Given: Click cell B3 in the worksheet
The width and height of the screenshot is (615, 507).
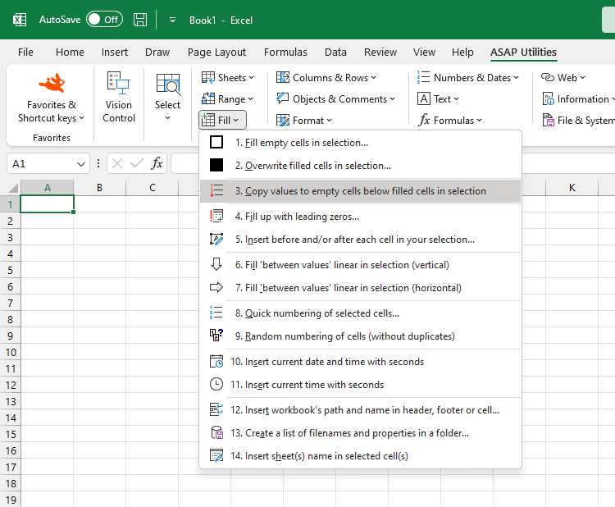Looking at the screenshot, I should click(x=99, y=237).
